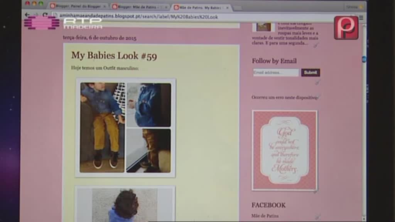Click the new tab button
Viewport: 395px width, 222px height.
pos(238,8)
